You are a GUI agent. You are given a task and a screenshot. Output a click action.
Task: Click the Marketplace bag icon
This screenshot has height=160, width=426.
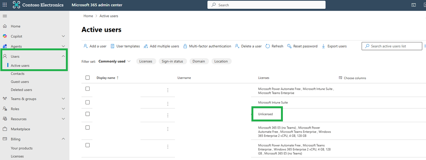pyautogui.click(x=5, y=129)
